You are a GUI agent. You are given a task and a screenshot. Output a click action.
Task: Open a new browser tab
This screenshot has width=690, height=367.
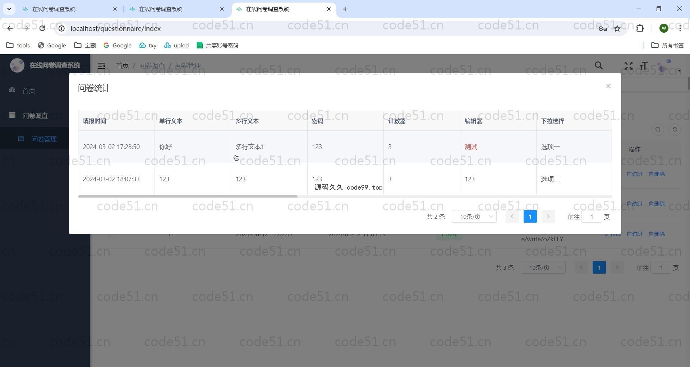tap(345, 9)
